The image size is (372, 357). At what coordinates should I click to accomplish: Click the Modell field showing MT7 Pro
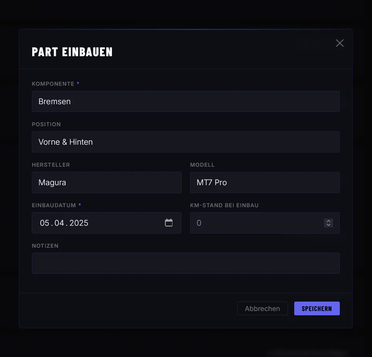(x=265, y=182)
